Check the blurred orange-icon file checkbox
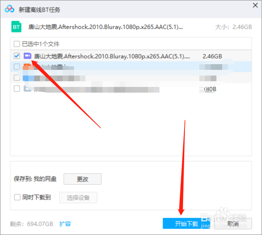This screenshot has height=235, width=262. tap(17, 67)
